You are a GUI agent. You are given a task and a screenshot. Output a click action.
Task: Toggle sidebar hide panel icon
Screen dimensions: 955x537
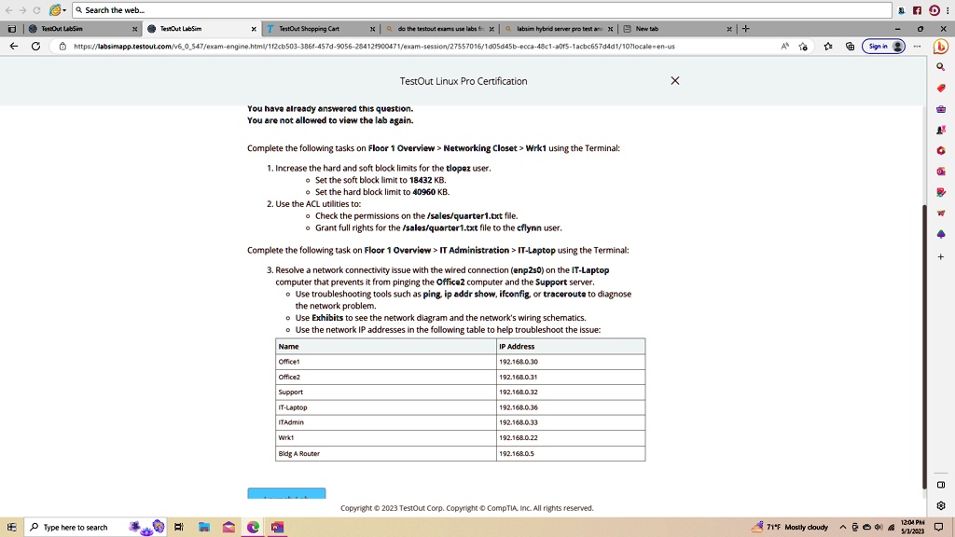click(x=941, y=485)
